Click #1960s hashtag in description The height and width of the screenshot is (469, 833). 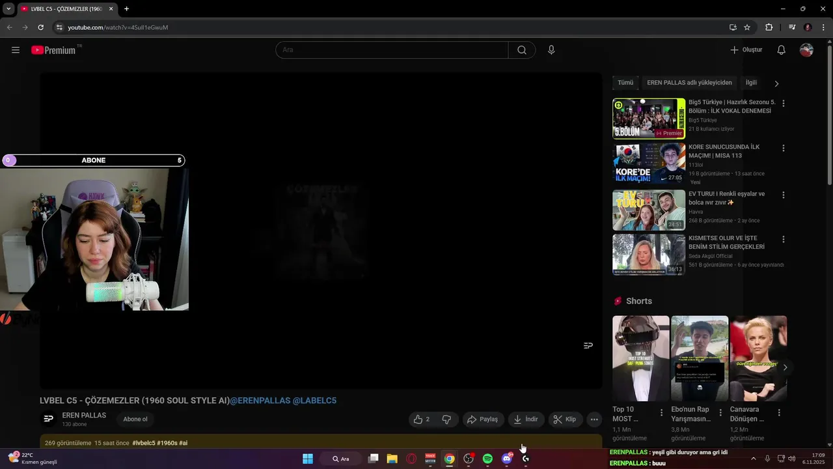167,443
